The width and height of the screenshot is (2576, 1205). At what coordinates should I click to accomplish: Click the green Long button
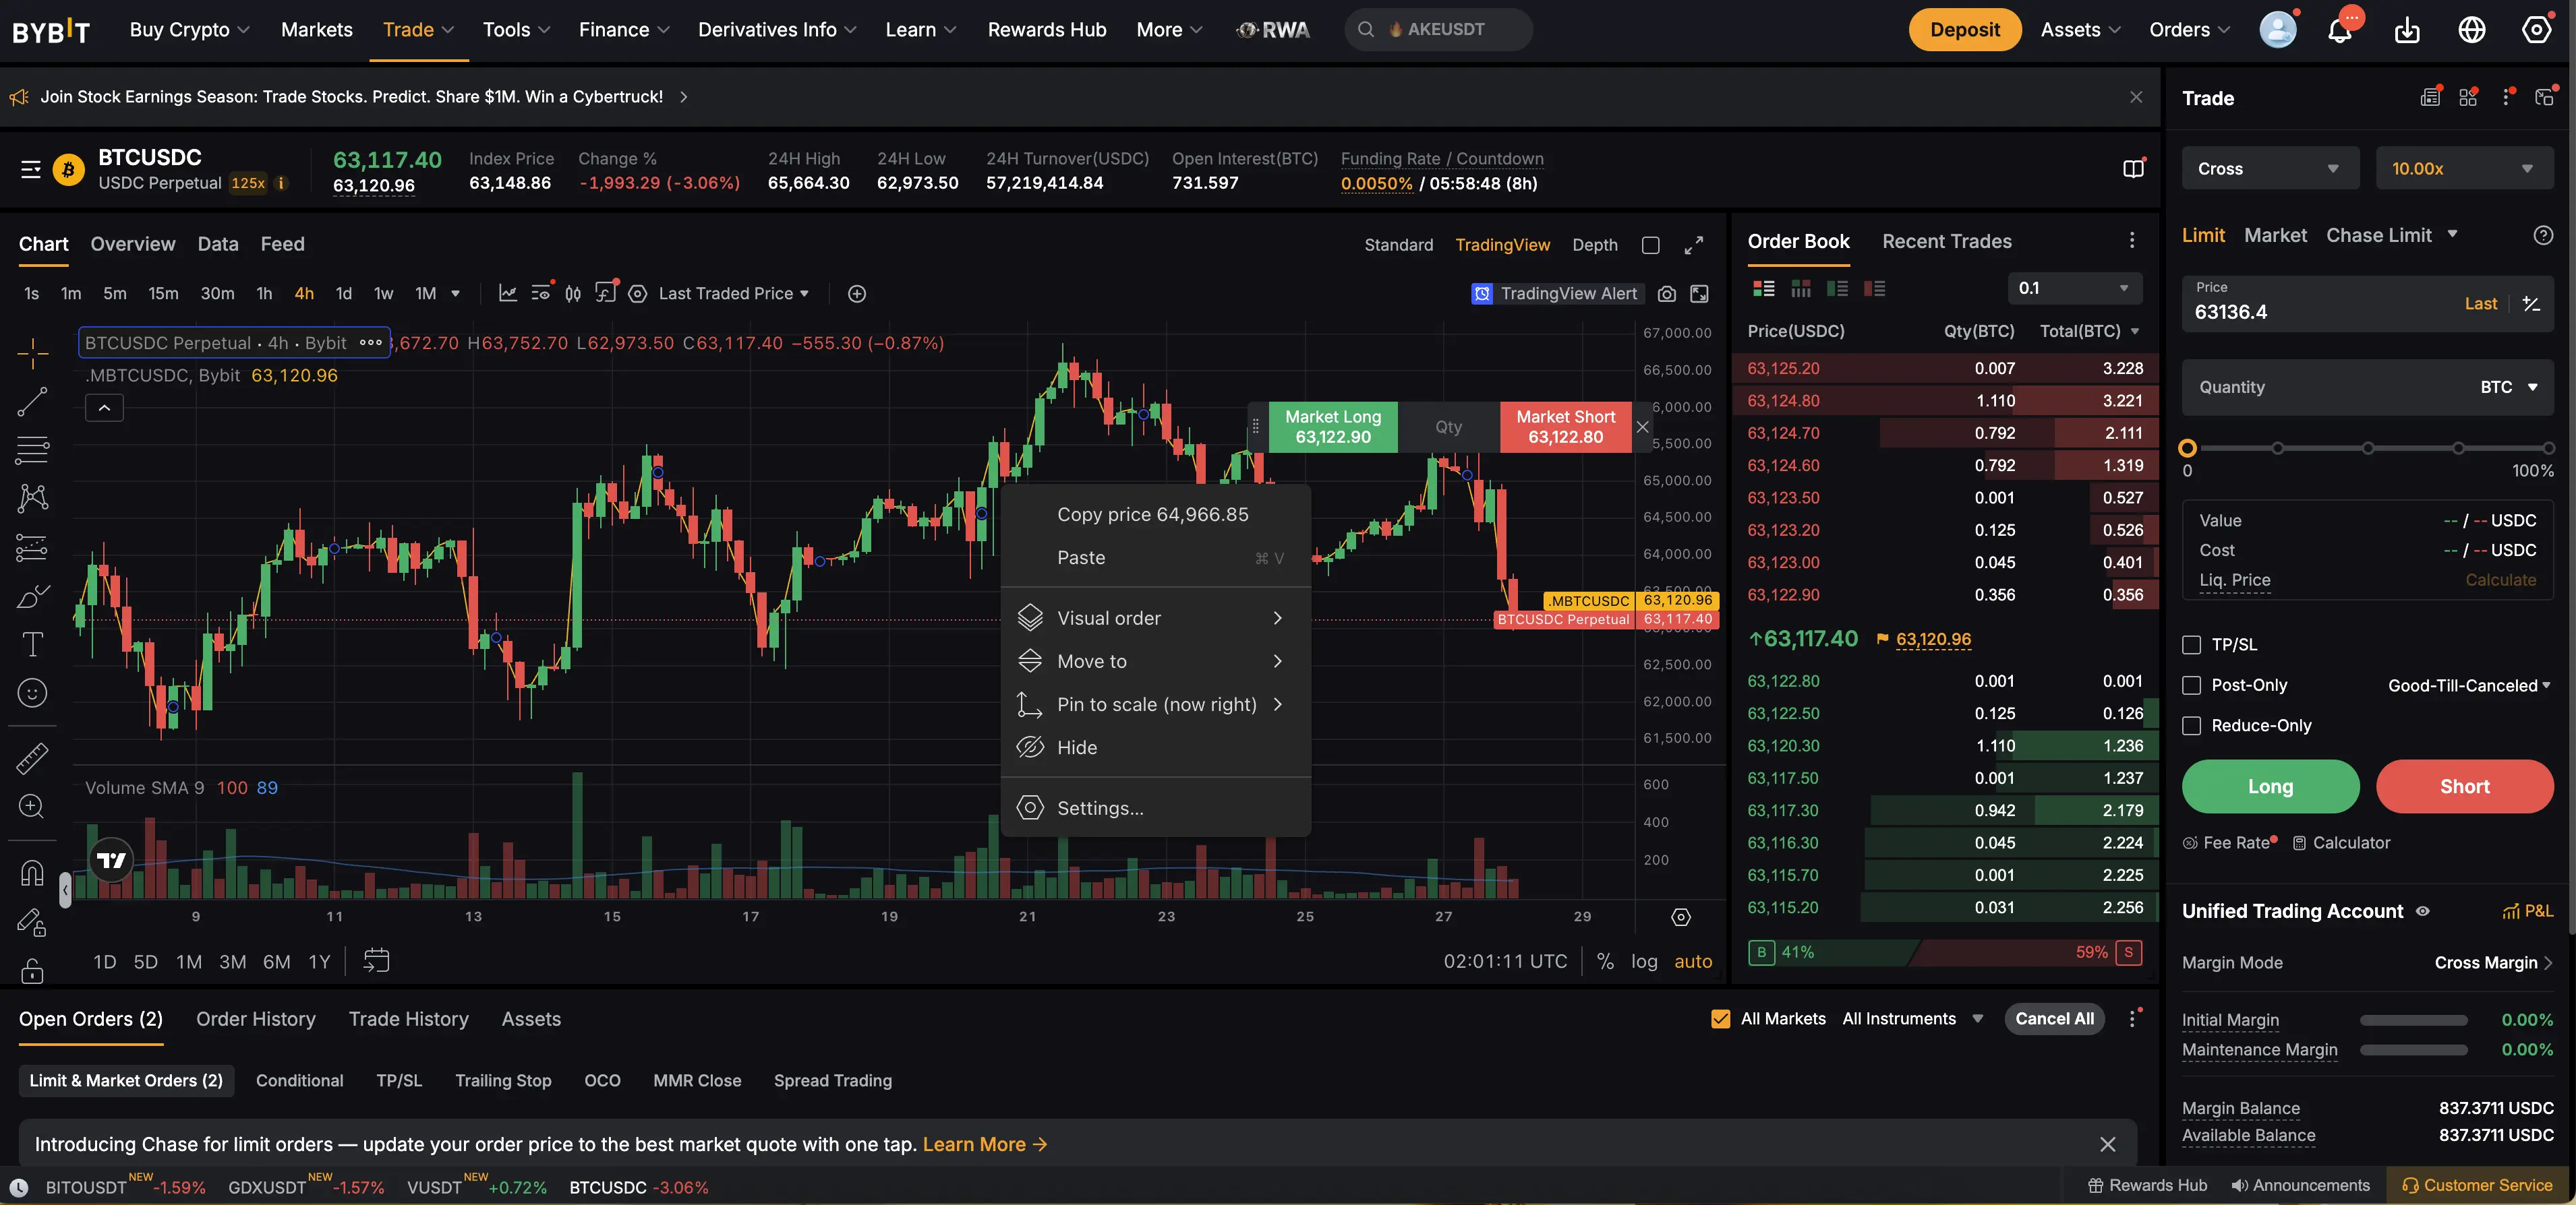(x=2270, y=786)
